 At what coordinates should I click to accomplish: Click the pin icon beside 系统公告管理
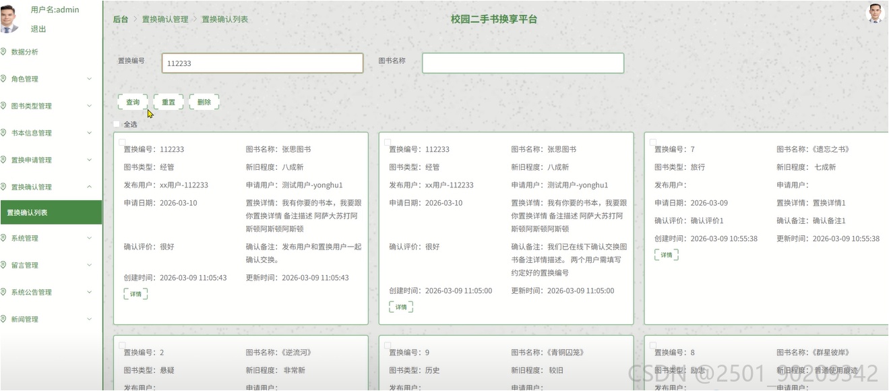point(4,292)
